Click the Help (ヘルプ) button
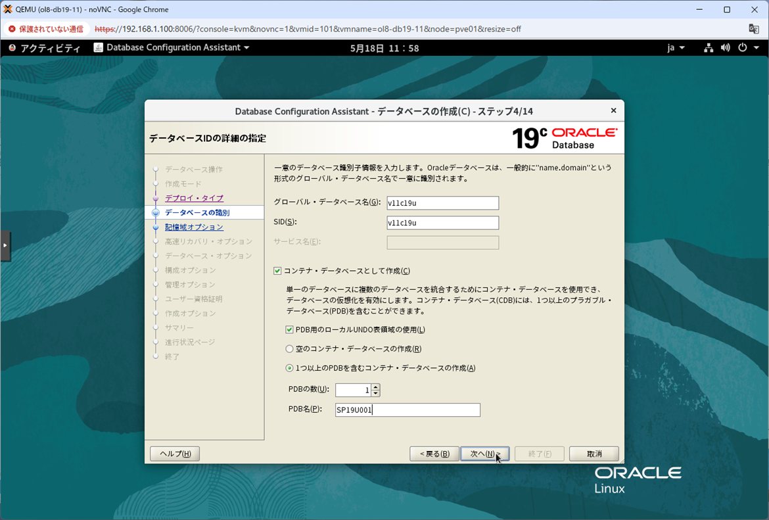 tap(175, 454)
